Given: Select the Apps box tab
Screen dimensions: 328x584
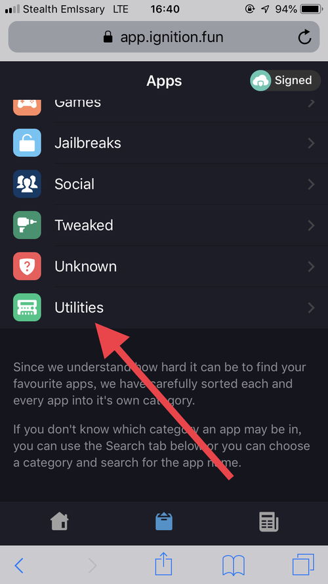Looking at the screenshot, I should click(164, 521).
